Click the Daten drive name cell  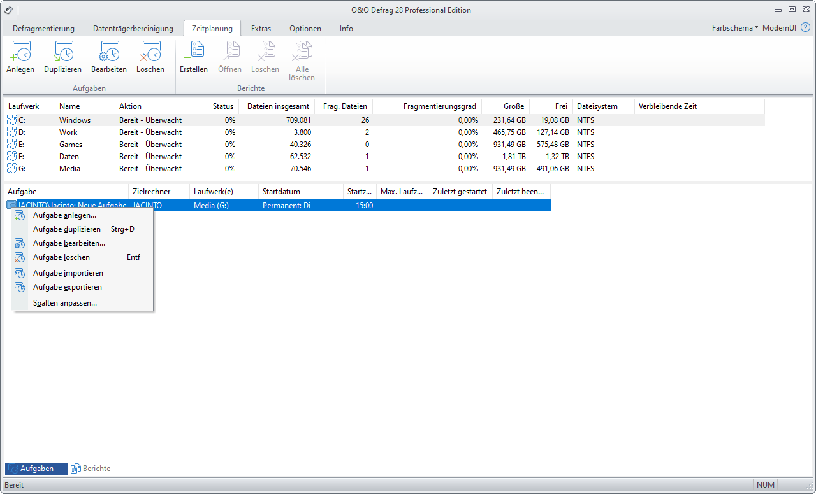coord(69,156)
